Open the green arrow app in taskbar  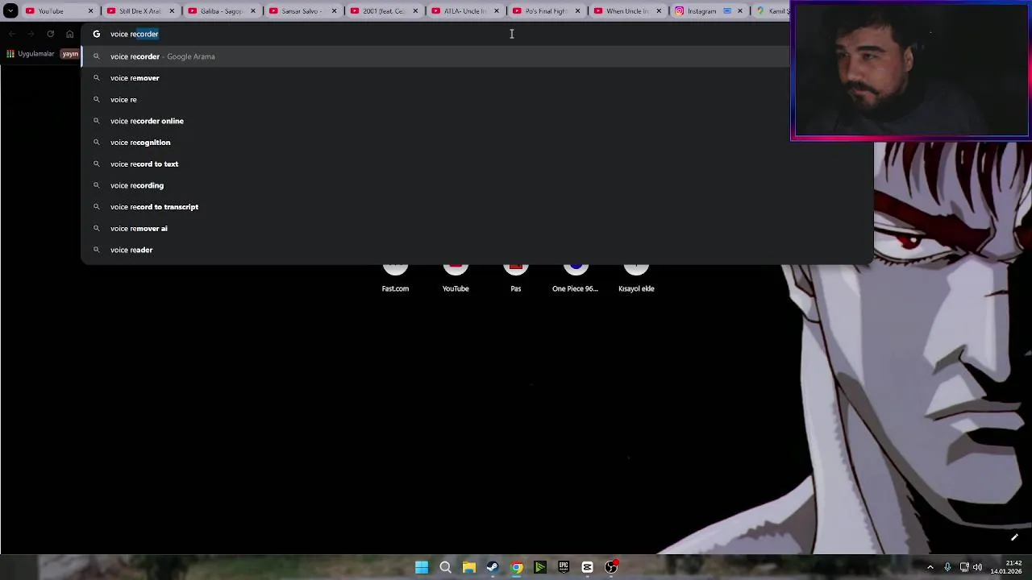[540, 567]
